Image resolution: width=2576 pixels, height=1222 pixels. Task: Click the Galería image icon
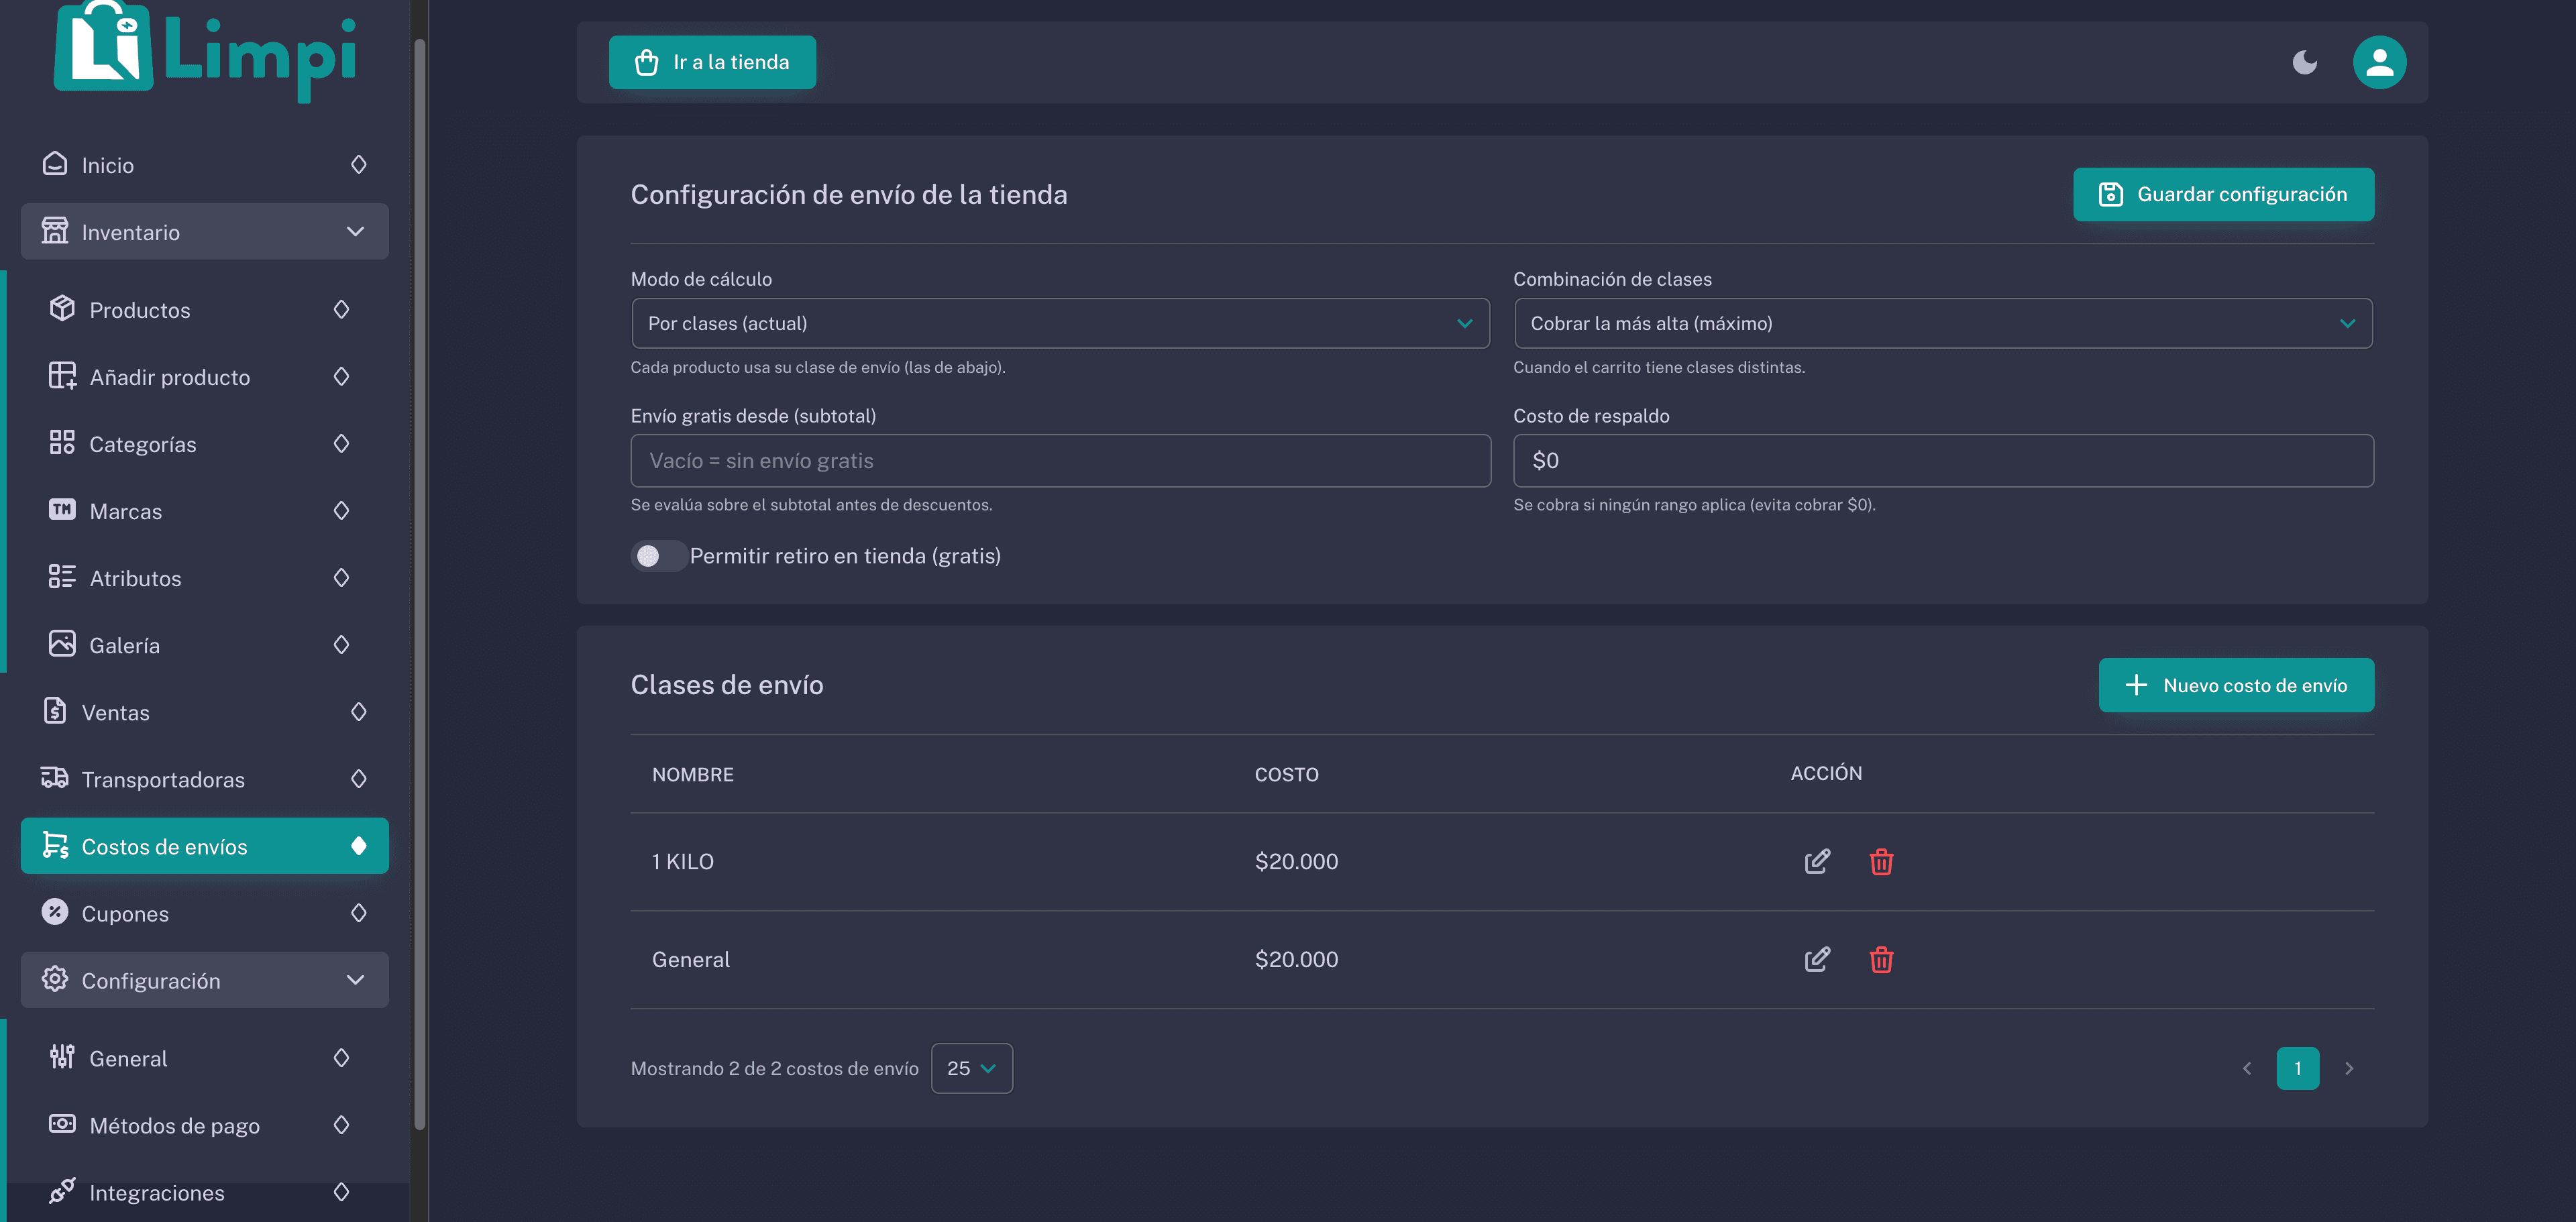tap(62, 644)
